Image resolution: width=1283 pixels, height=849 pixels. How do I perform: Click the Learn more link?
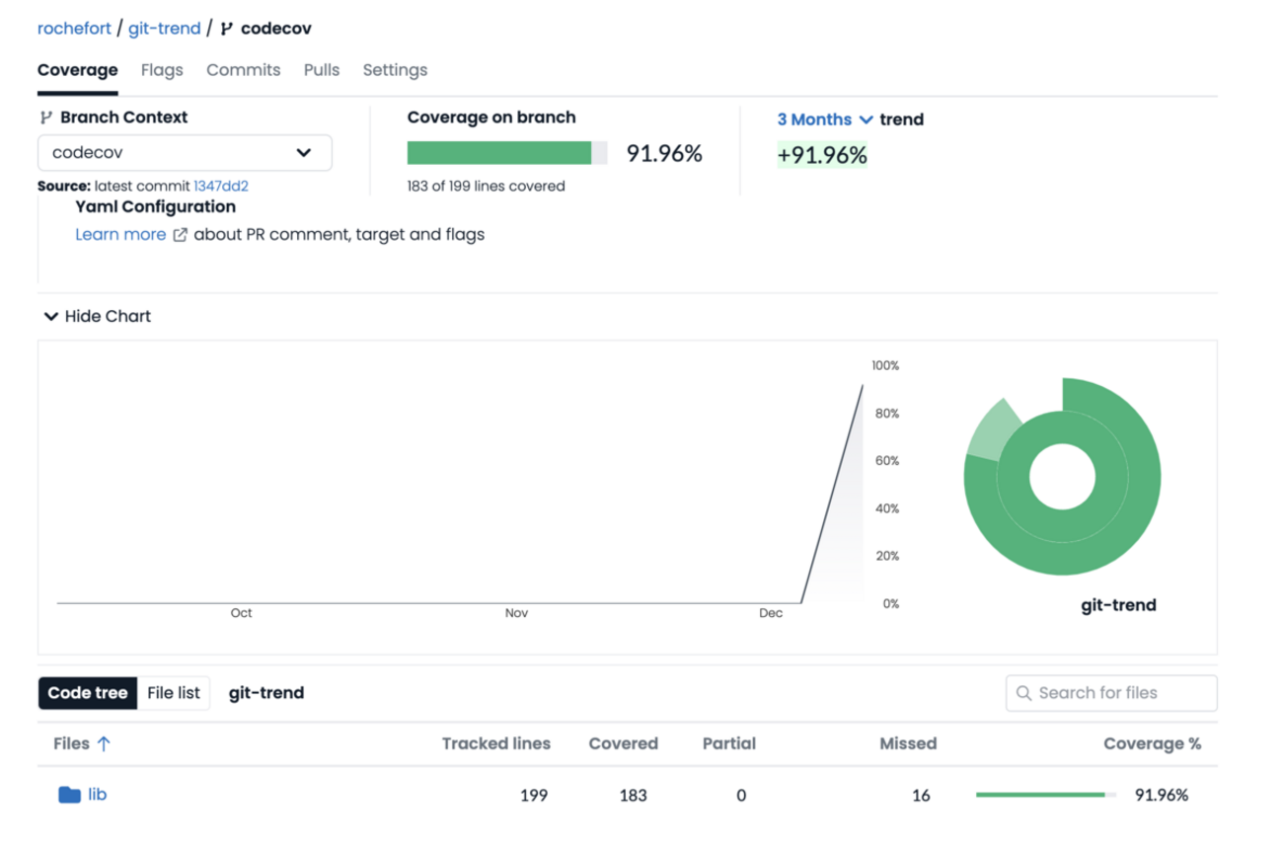point(120,235)
